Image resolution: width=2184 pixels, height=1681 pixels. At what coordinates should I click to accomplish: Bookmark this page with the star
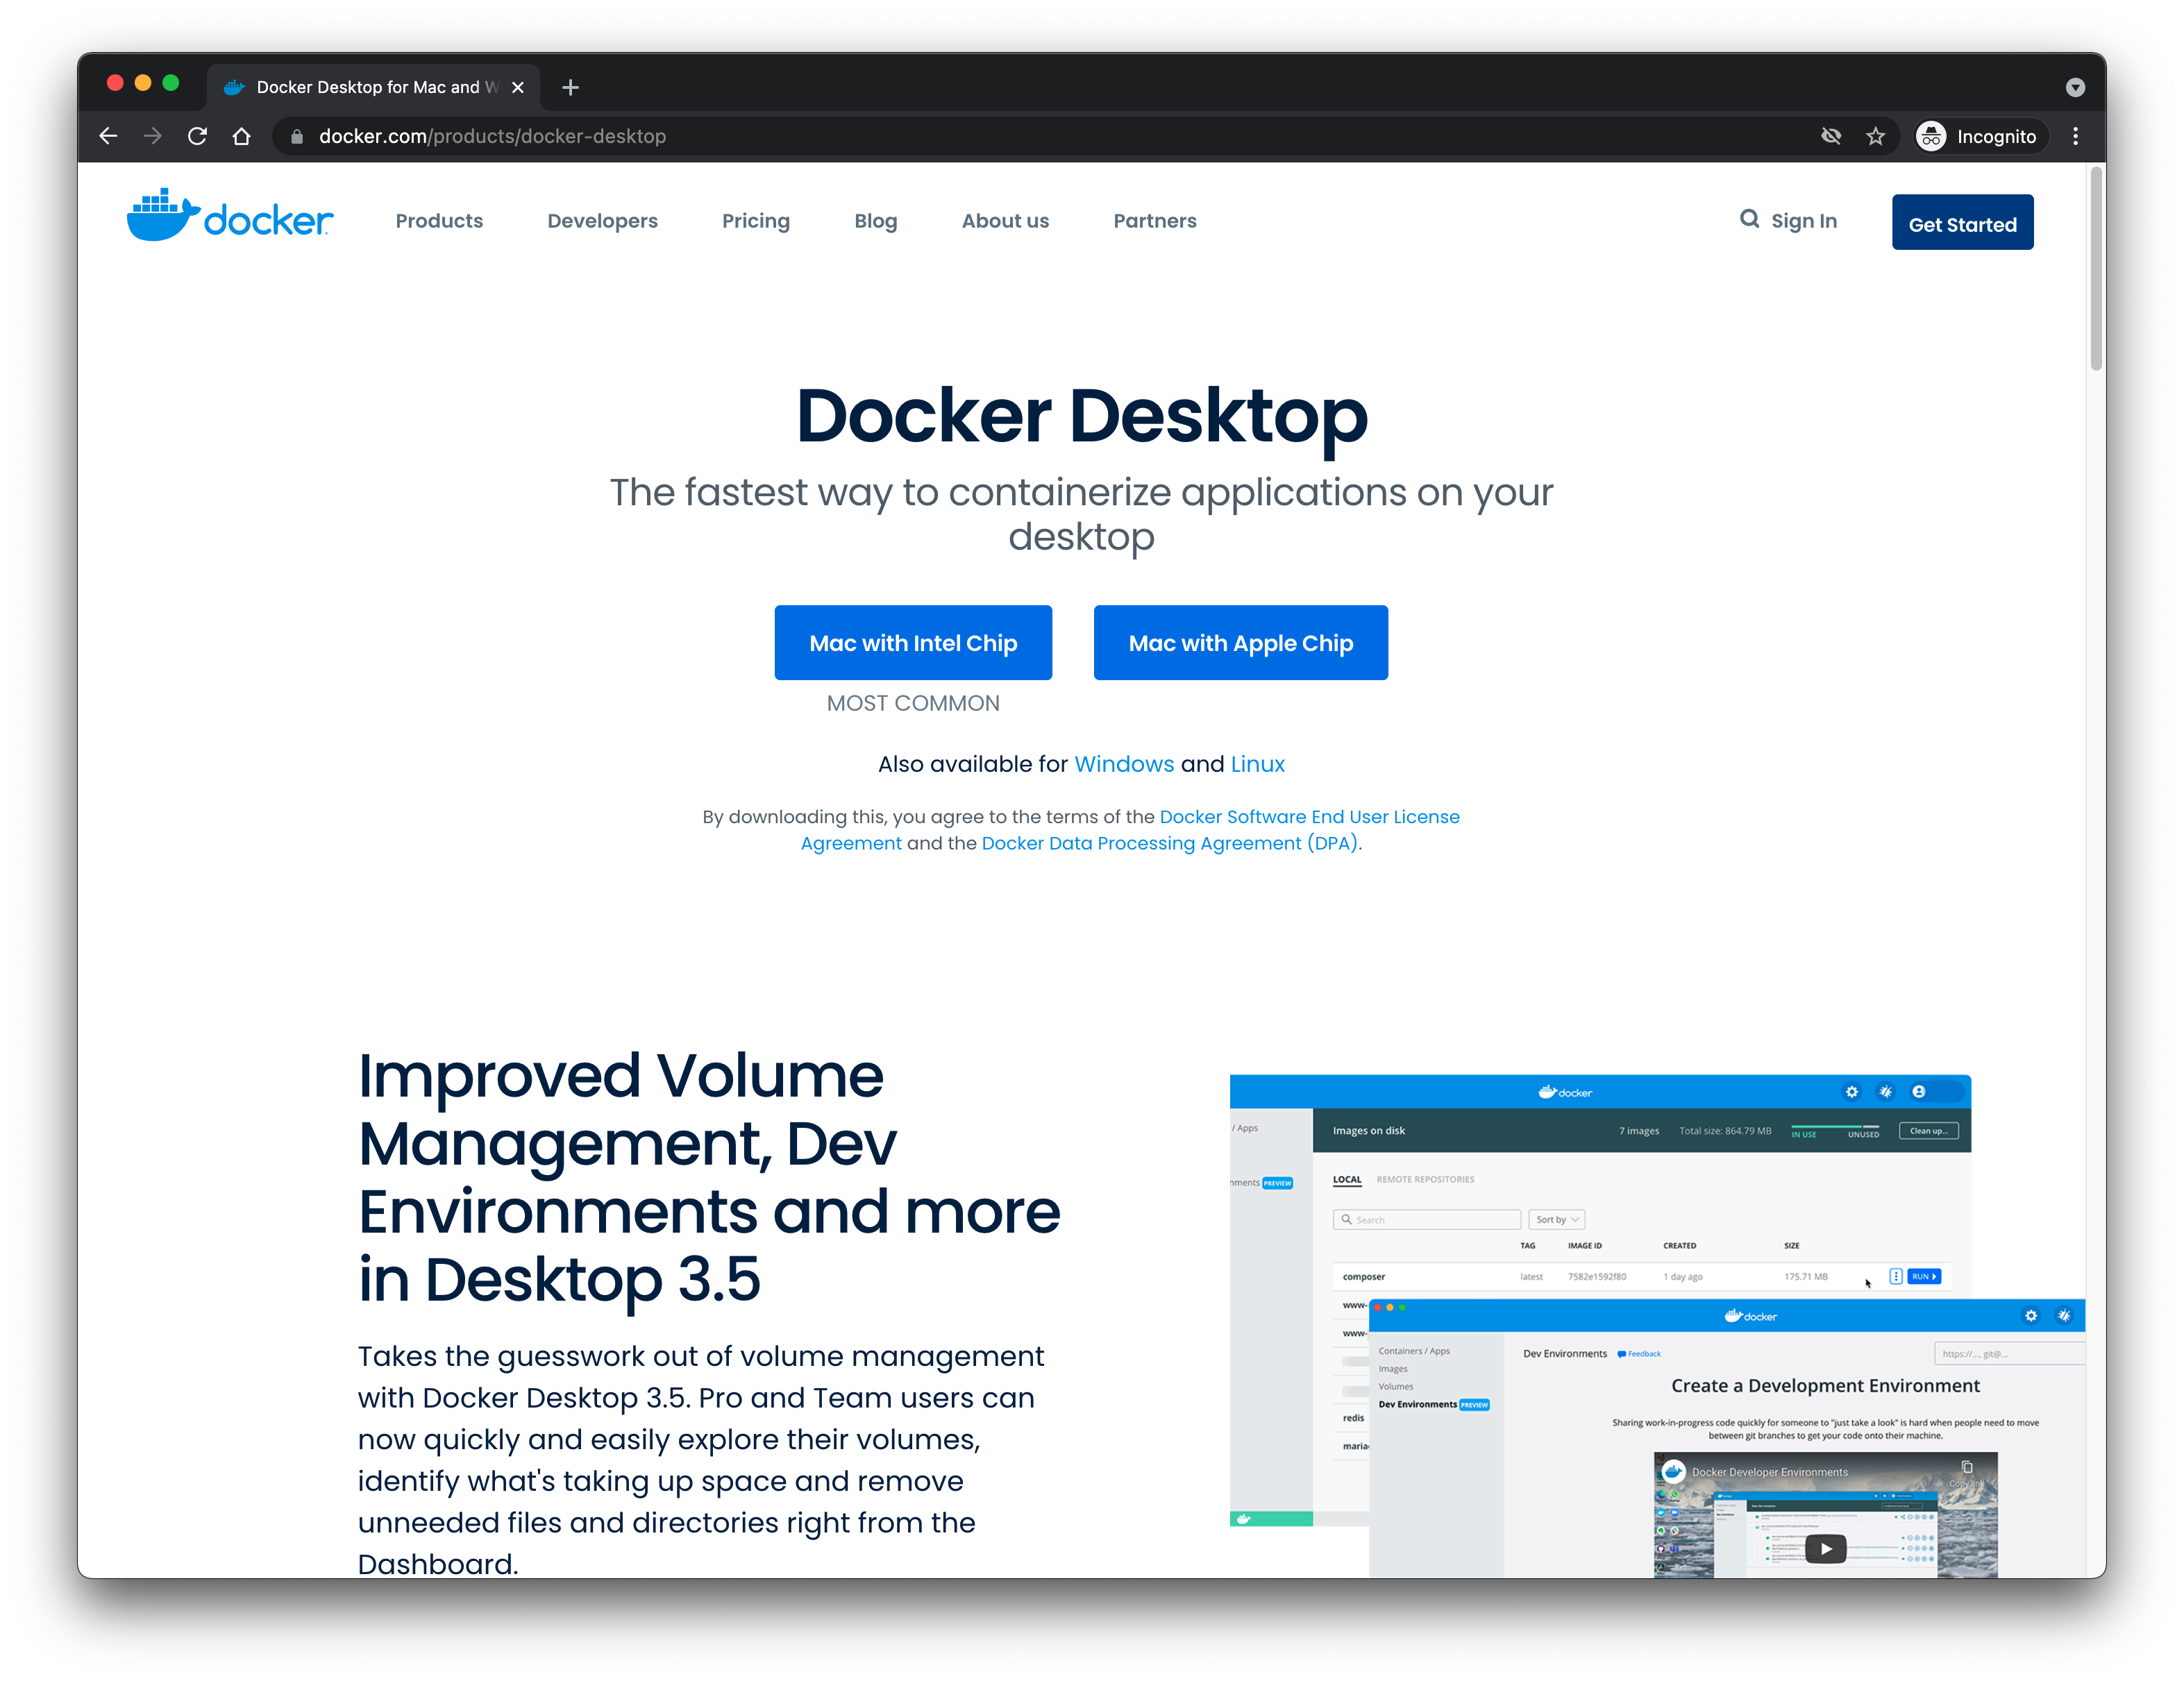1875,136
